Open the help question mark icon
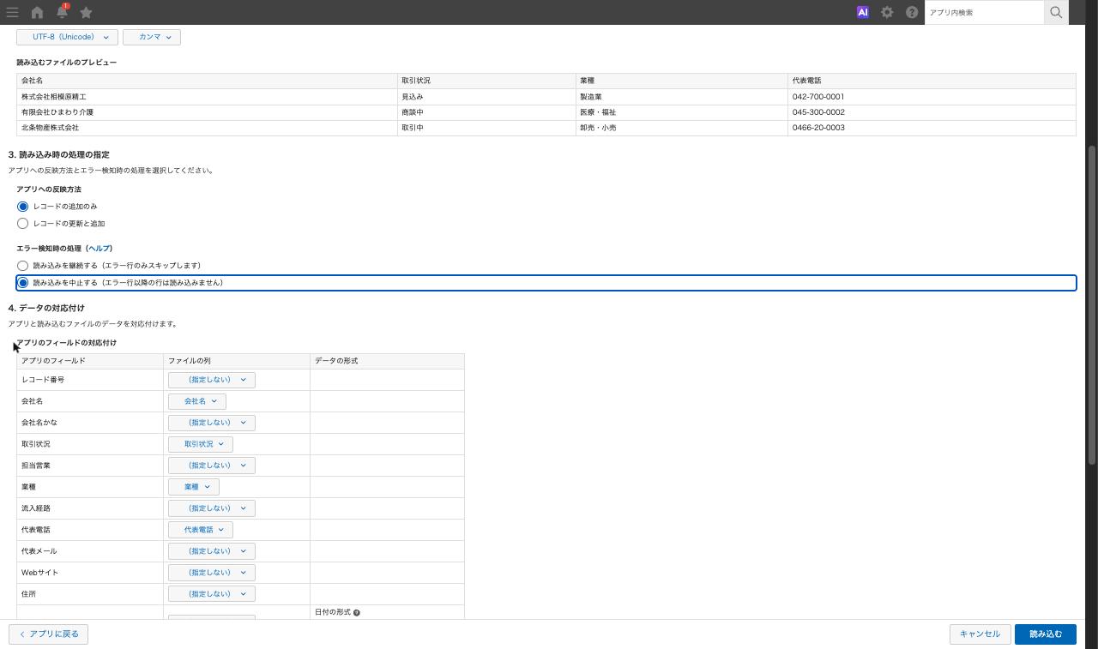Viewport: 1098px width, 649px height. (912, 12)
